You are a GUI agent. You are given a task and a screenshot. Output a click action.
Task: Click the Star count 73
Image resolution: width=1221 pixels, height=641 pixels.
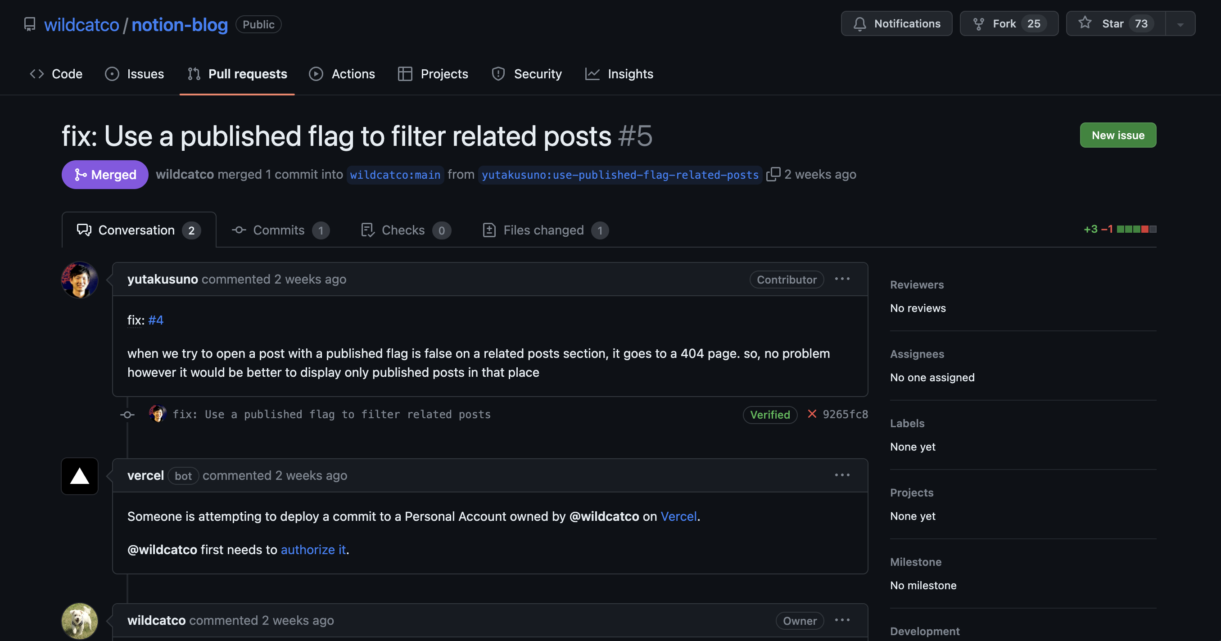[x=1141, y=24]
